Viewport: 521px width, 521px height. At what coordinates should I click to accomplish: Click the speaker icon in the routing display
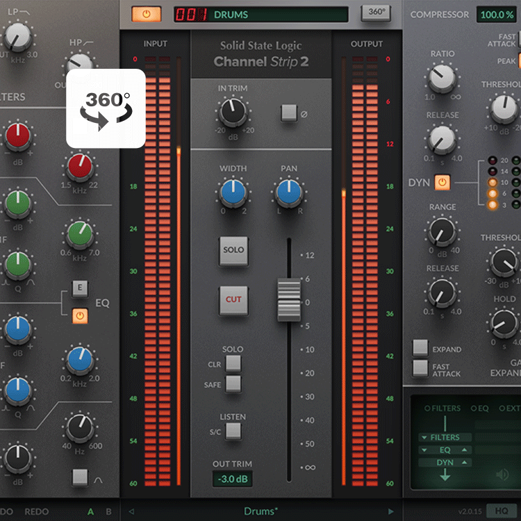tap(502, 474)
